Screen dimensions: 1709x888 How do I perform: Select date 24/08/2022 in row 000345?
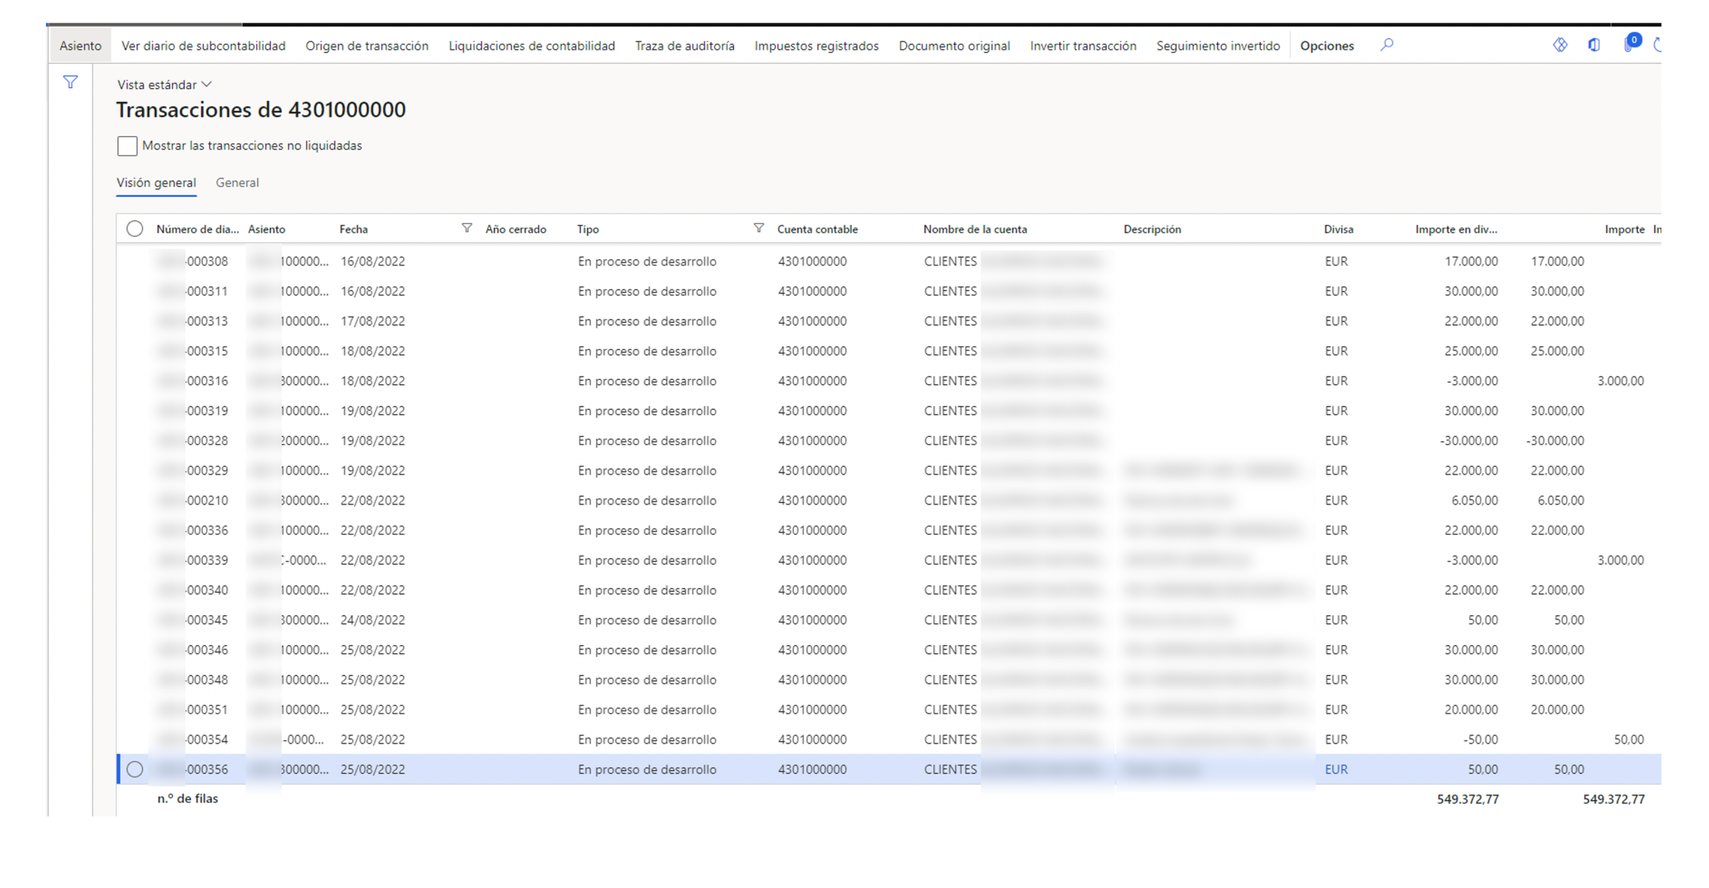pos(373,620)
